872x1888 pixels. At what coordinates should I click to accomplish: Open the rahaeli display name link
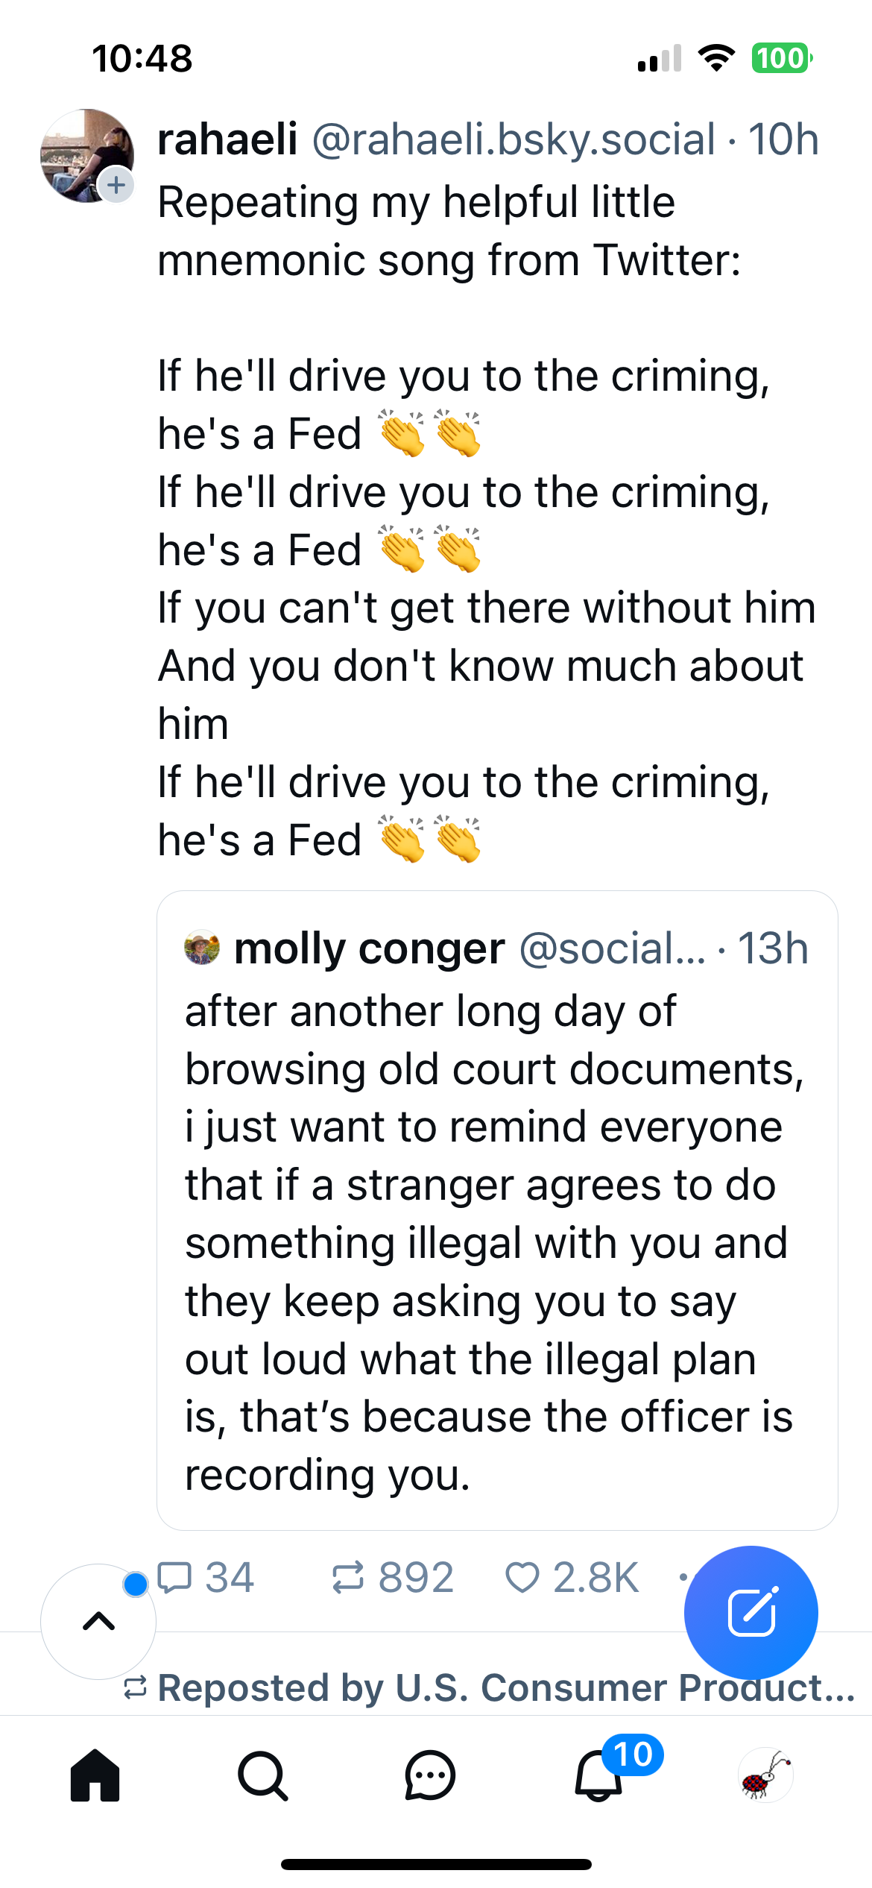pos(227,139)
